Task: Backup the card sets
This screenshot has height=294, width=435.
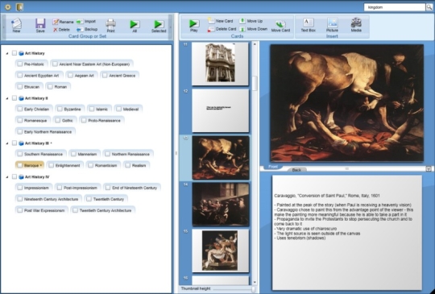Action: tap(87, 29)
